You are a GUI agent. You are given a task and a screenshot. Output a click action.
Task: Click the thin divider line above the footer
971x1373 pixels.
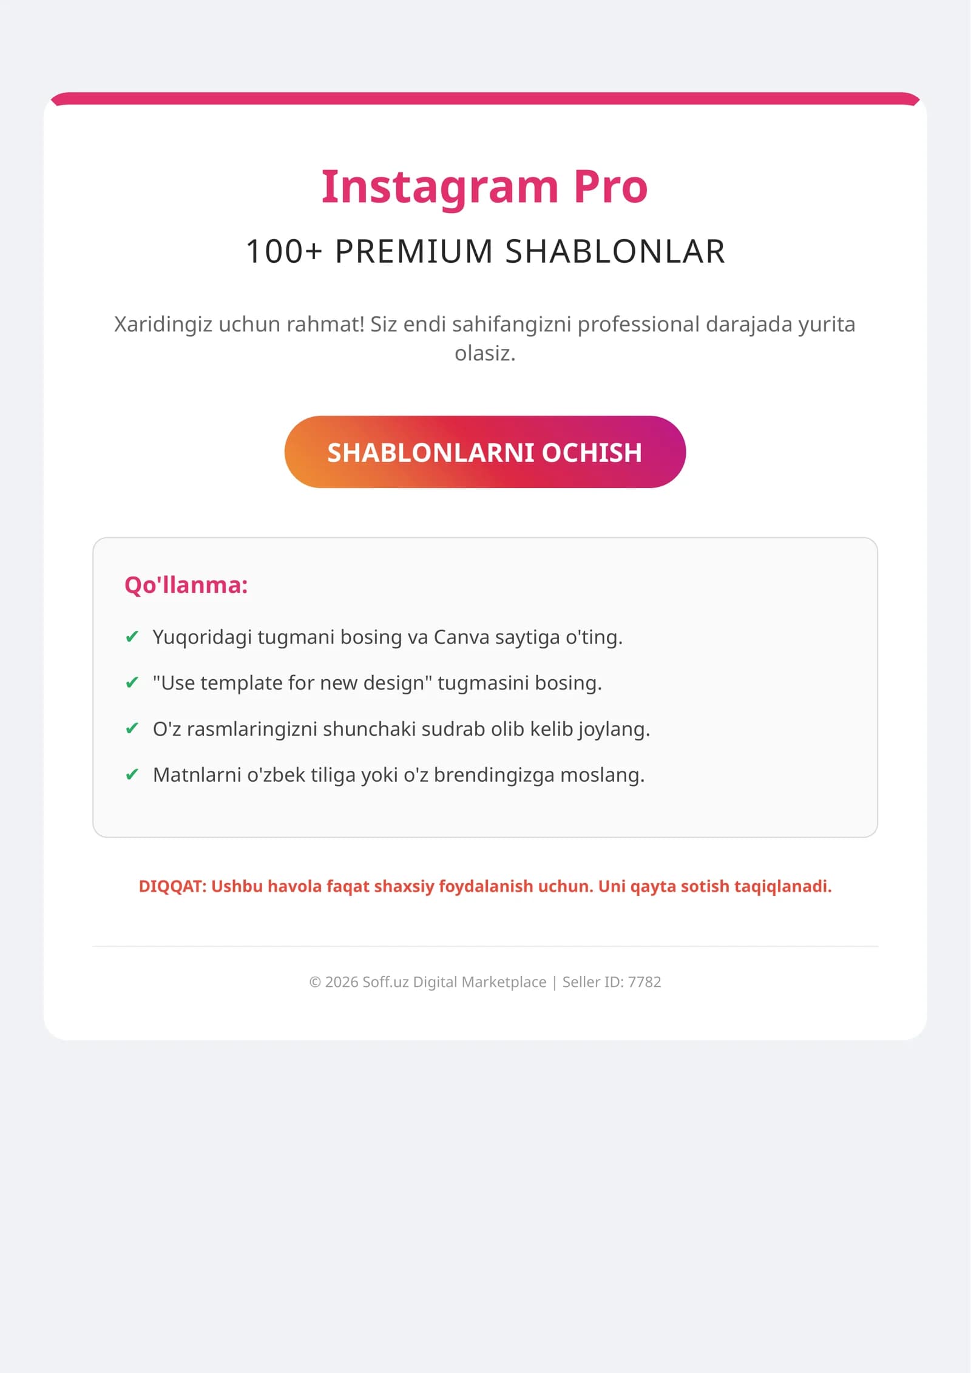tap(485, 946)
